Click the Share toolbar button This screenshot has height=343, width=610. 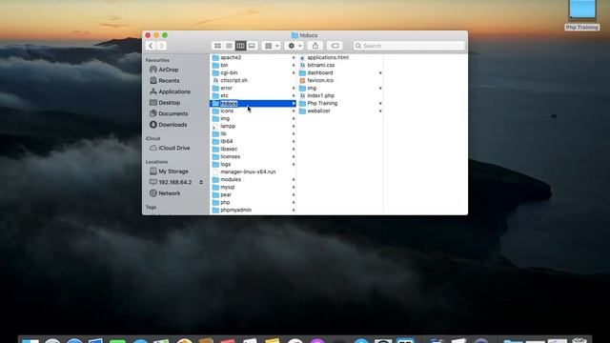pyautogui.click(x=315, y=46)
